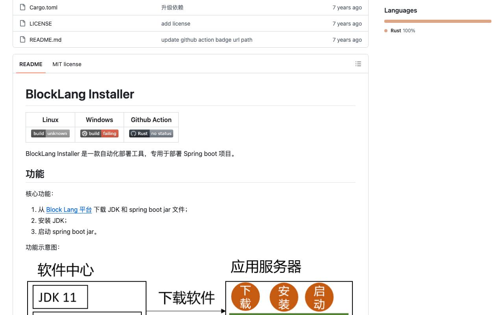Open the README outline list icon
Viewport: 504px width, 315px height.
coord(358,64)
